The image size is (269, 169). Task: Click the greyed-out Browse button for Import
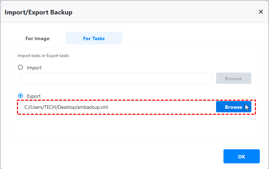(233, 78)
